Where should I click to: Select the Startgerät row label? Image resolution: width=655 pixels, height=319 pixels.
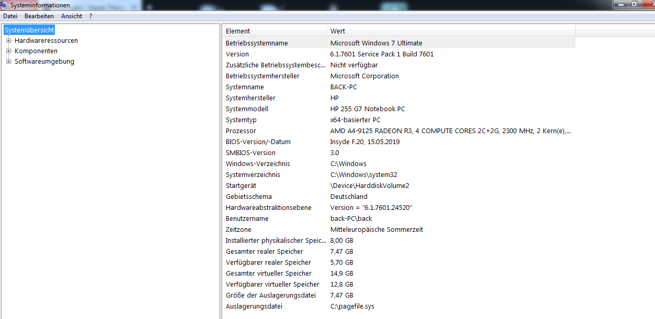pos(241,185)
